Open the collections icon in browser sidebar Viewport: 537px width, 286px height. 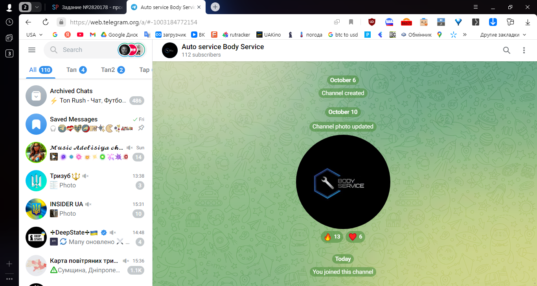coord(9,38)
